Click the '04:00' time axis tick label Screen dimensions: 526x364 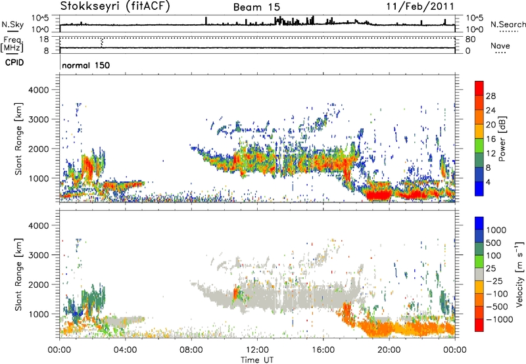(125, 350)
